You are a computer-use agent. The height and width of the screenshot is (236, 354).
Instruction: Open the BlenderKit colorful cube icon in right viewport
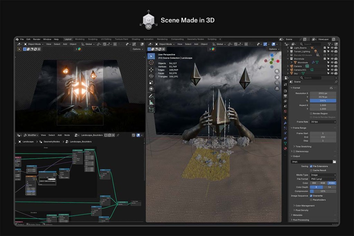(x=213, y=49)
